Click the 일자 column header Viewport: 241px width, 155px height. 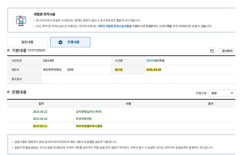point(41,104)
